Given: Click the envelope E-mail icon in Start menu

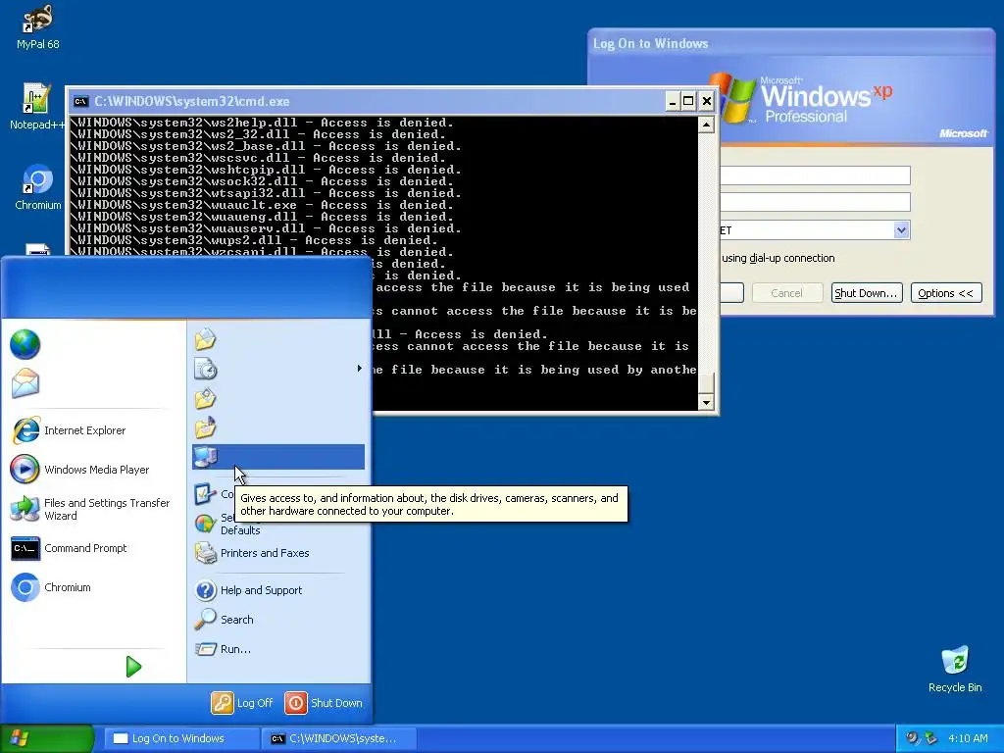Looking at the screenshot, I should coord(25,382).
